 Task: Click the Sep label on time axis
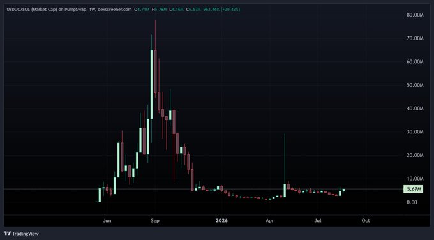(x=155, y=221)
